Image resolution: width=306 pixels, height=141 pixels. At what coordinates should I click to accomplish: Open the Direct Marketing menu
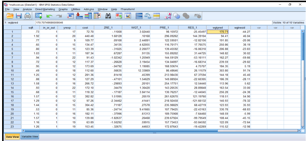(x=45, y=9)
